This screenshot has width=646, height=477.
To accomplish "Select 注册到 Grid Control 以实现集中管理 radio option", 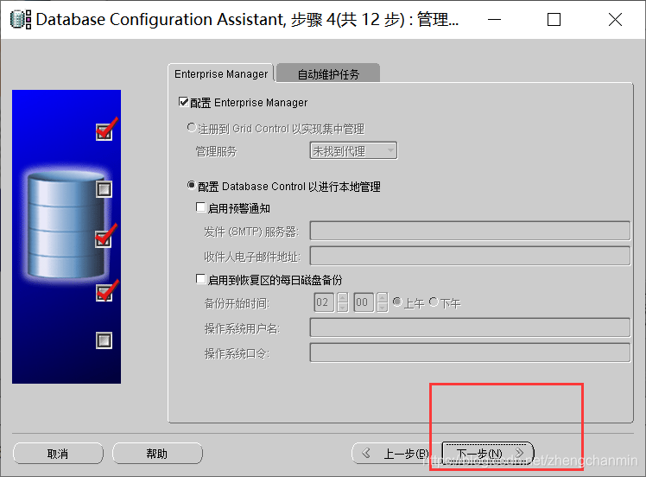I will 191,128.
